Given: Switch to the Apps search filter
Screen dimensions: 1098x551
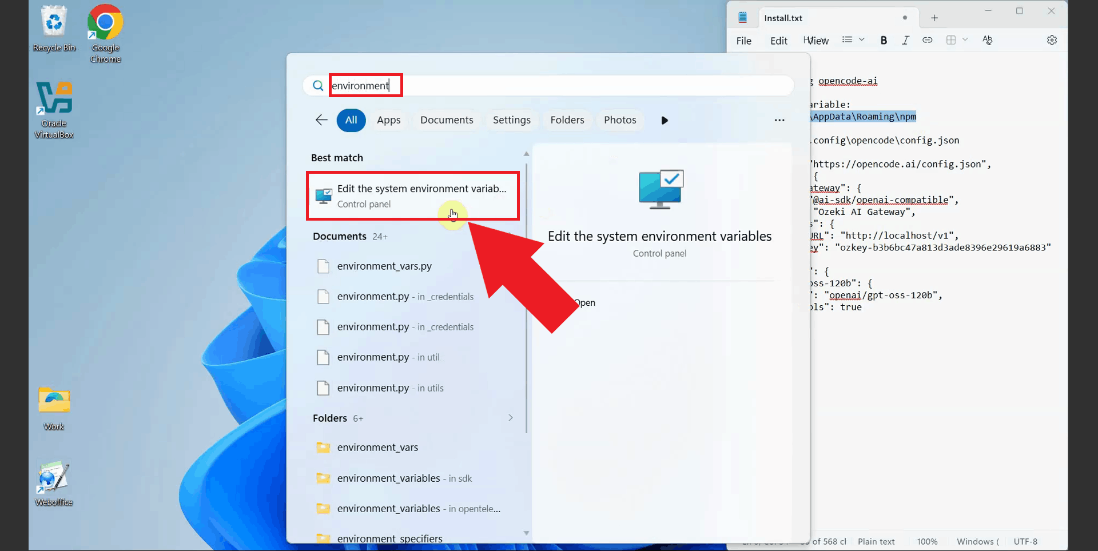Looking at the screenshot, I should pos(389,120).
